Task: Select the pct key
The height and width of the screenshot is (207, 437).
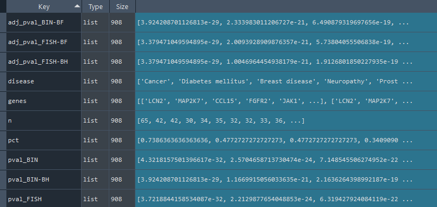Action: pyautogui.click(x=44, y=141)
